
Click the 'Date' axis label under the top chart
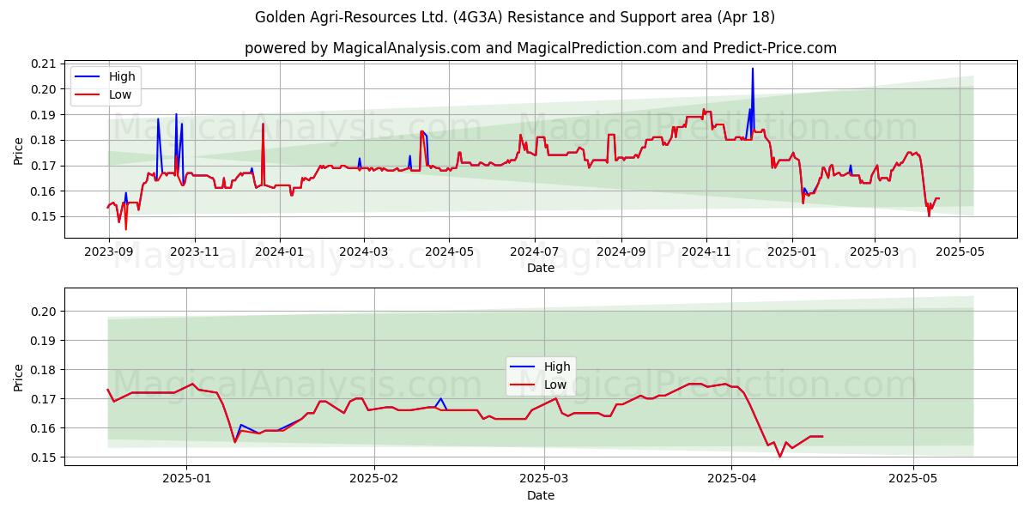coord(541,269)
